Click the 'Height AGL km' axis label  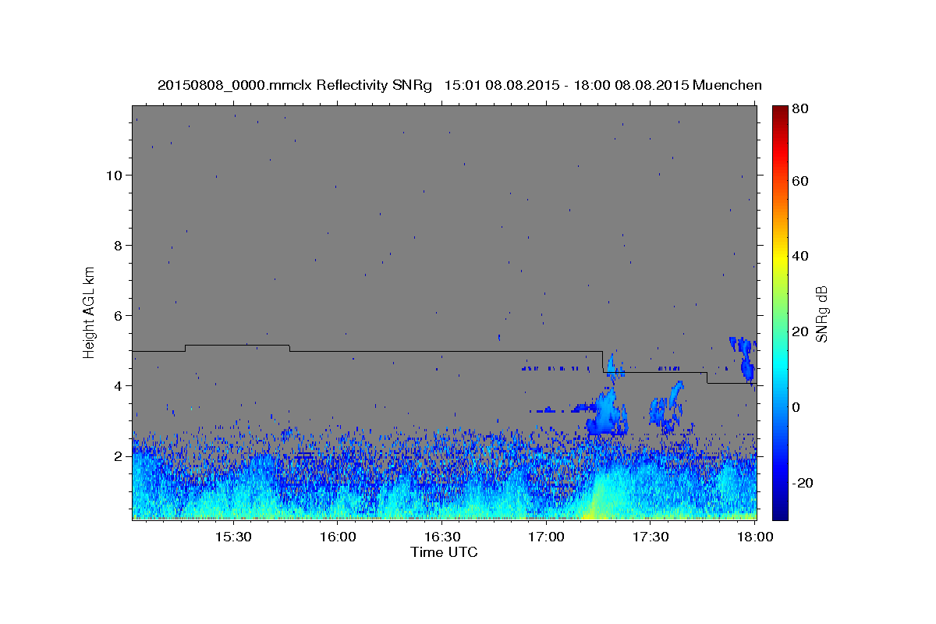point(90,312)
